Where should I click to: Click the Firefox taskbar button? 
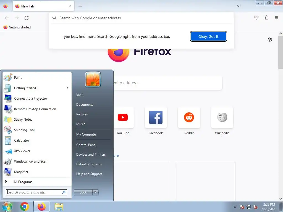pos(42,206)
